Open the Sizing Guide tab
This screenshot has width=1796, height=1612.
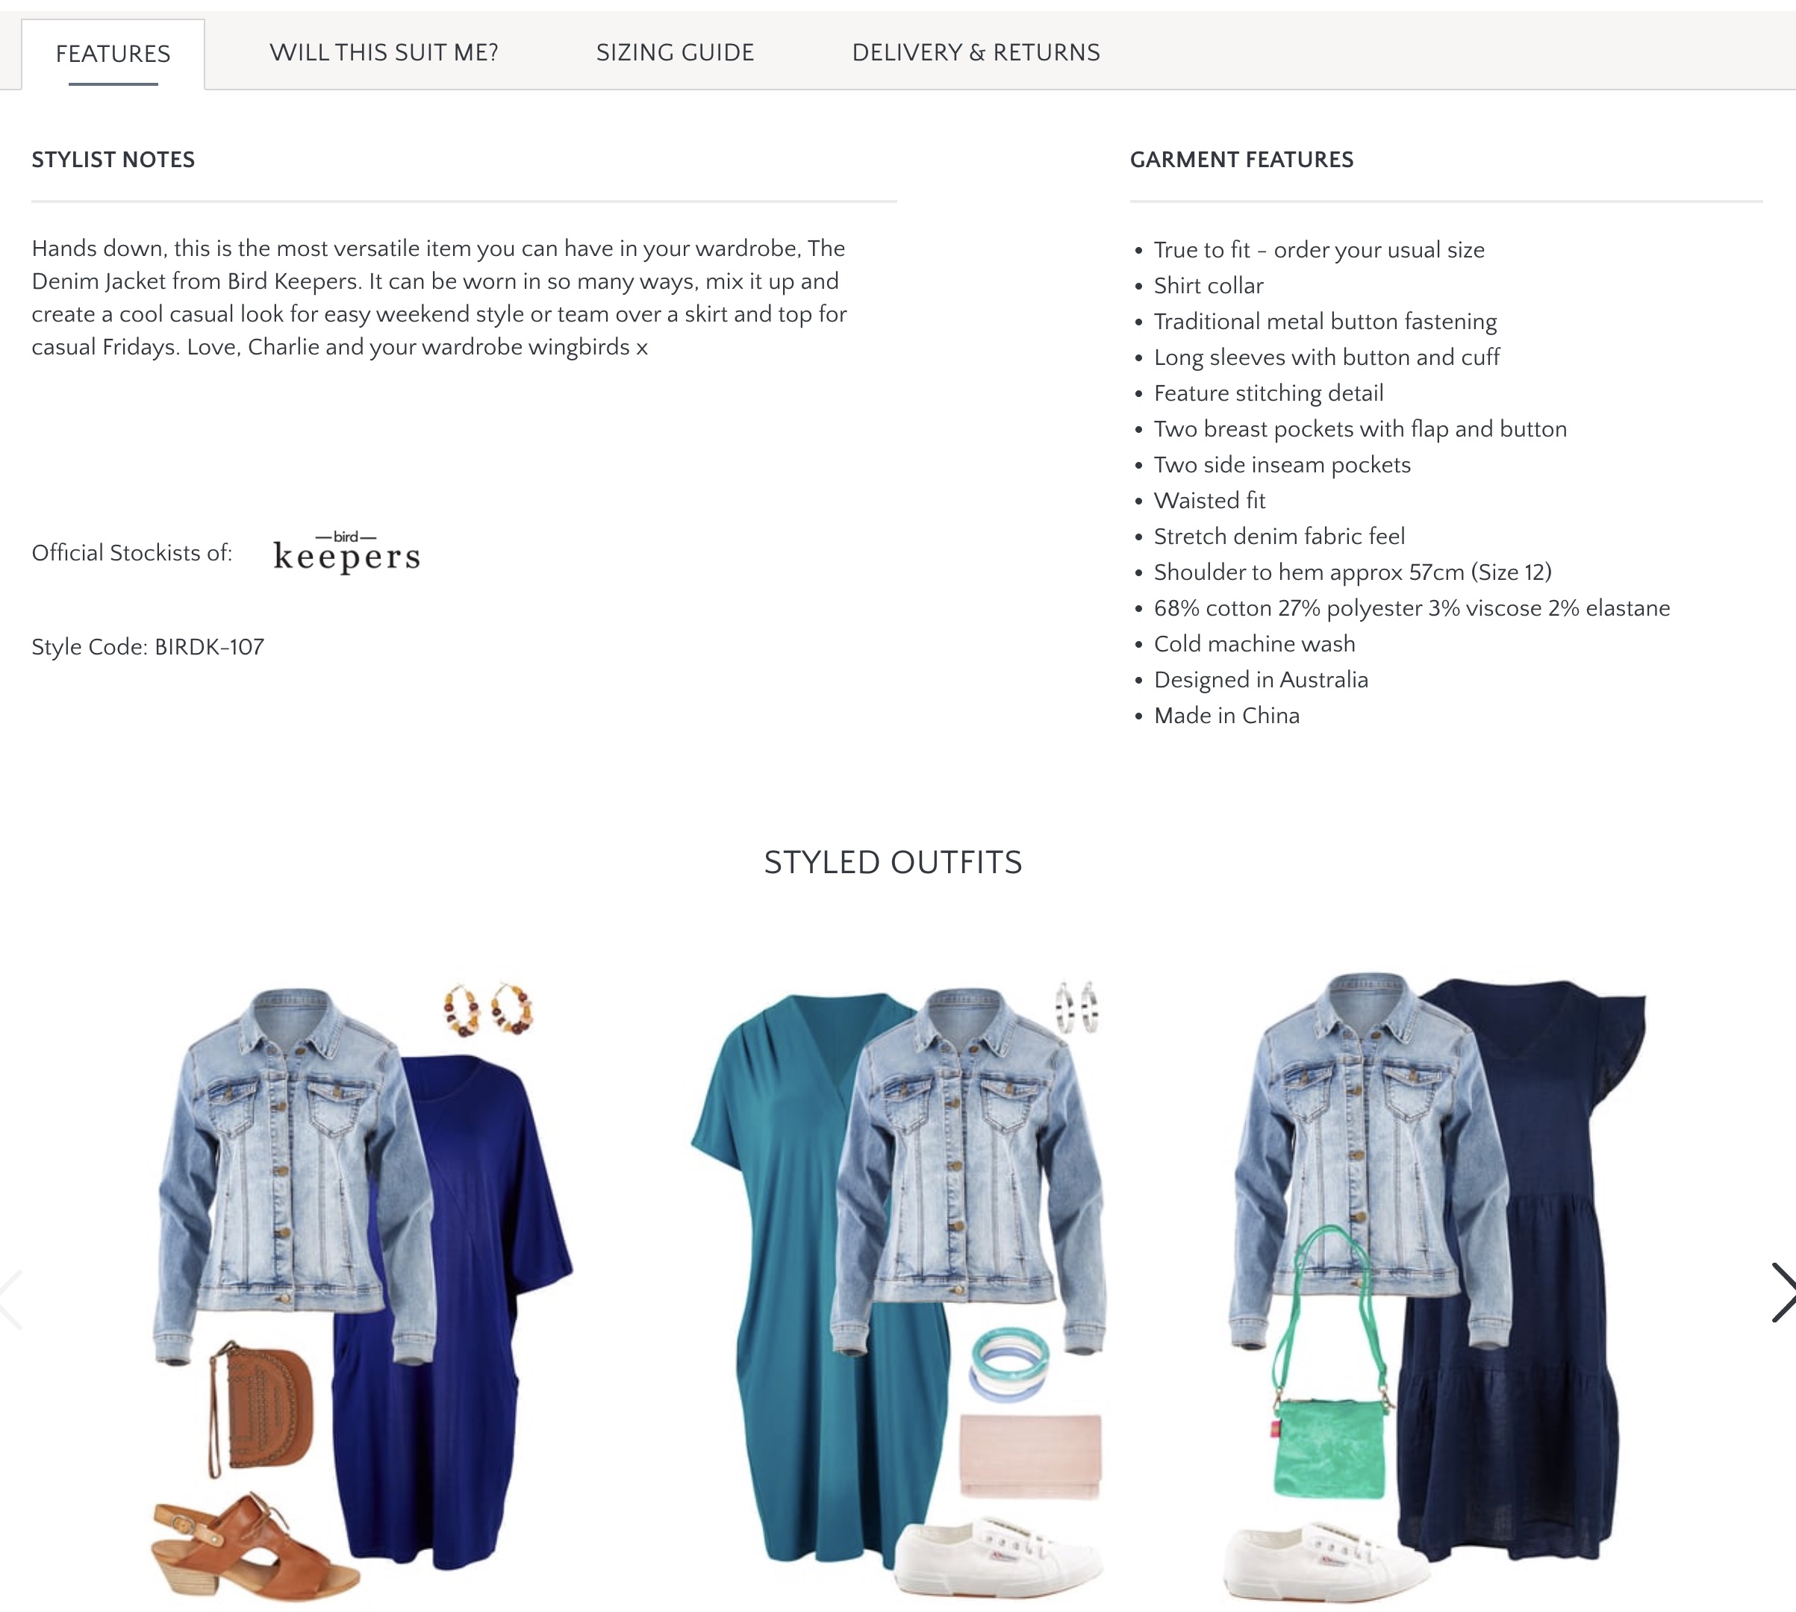tap(674, 52)
